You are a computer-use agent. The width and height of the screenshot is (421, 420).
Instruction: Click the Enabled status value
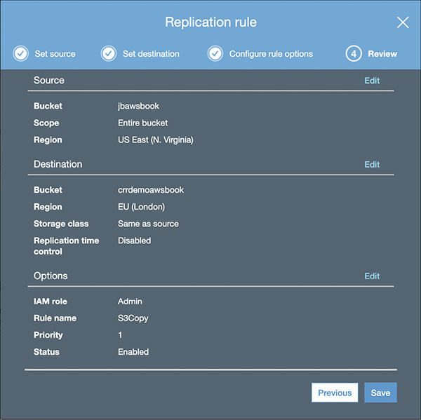point(133,352)
